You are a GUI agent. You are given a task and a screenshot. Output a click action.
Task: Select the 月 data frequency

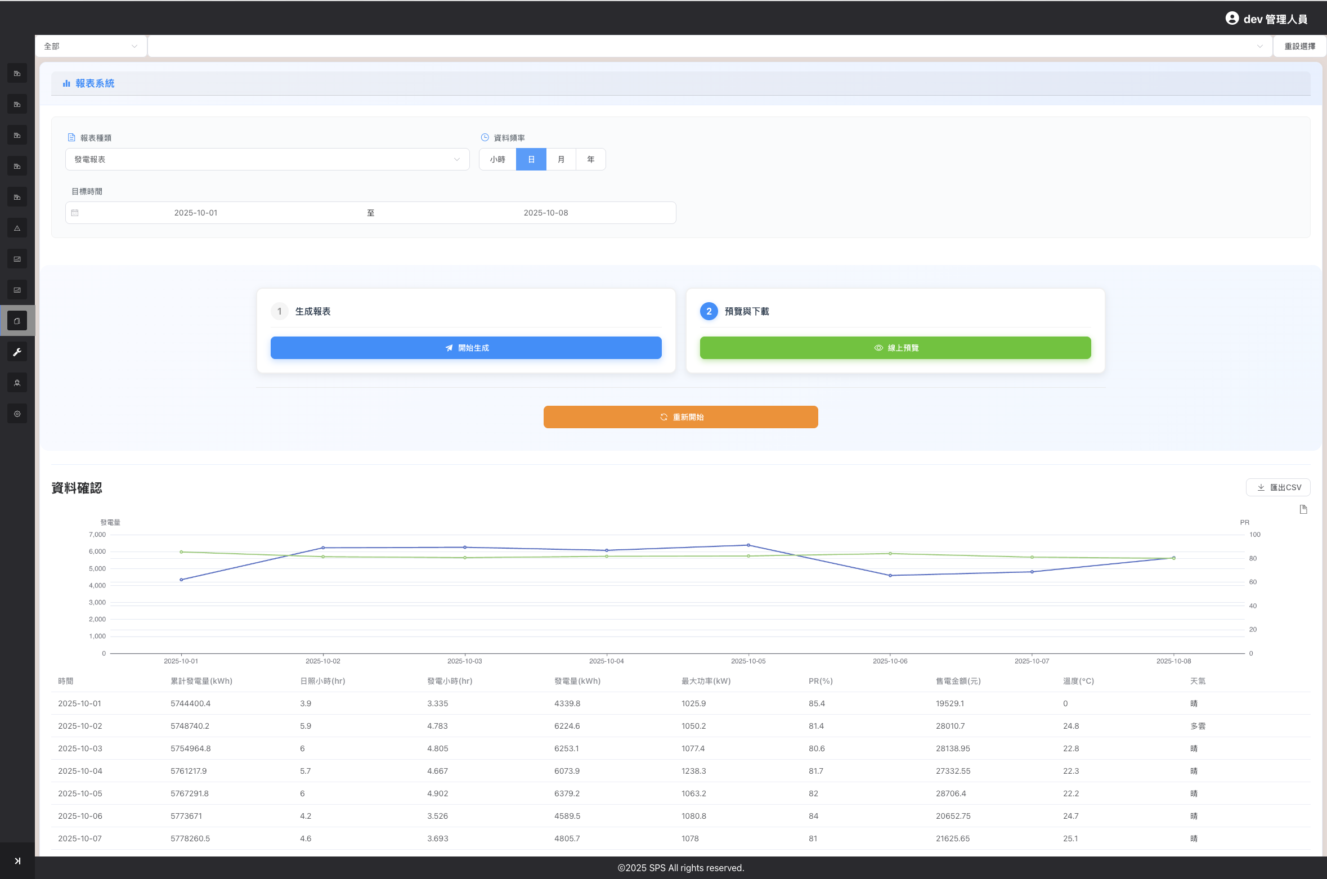[x=561, y=159]
